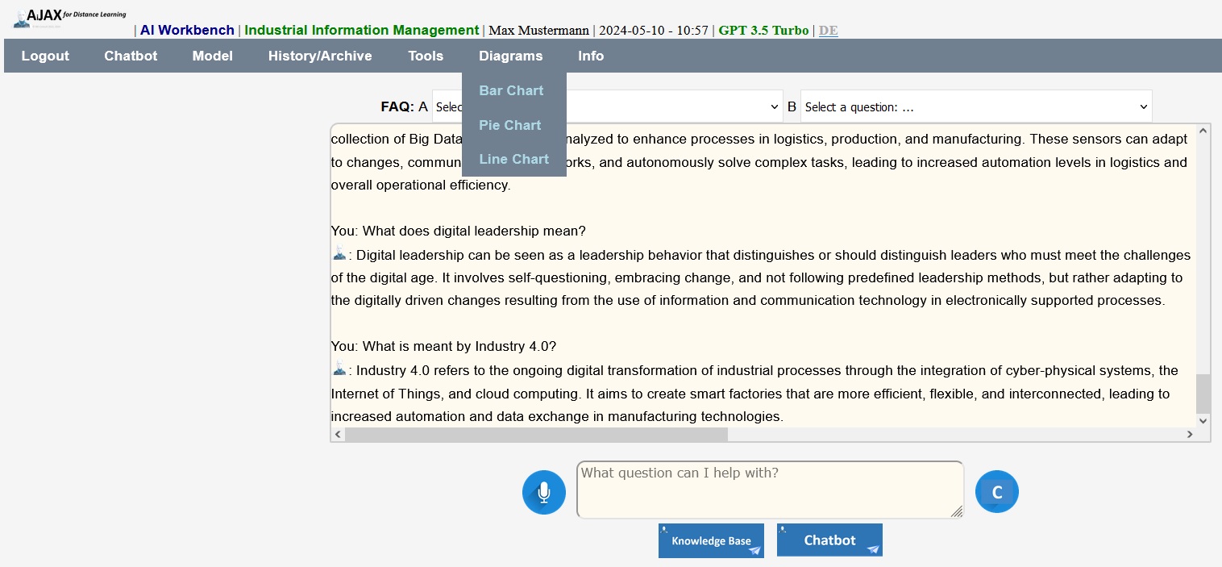Click the chat vertical scrollbar up arrow
The width and height of the screenshot is (1222, 567).
point(1203,131)
